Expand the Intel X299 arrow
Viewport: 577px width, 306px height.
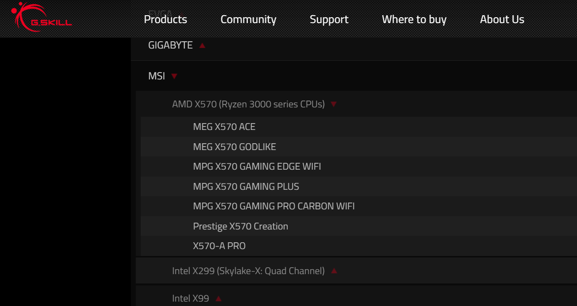334,271
